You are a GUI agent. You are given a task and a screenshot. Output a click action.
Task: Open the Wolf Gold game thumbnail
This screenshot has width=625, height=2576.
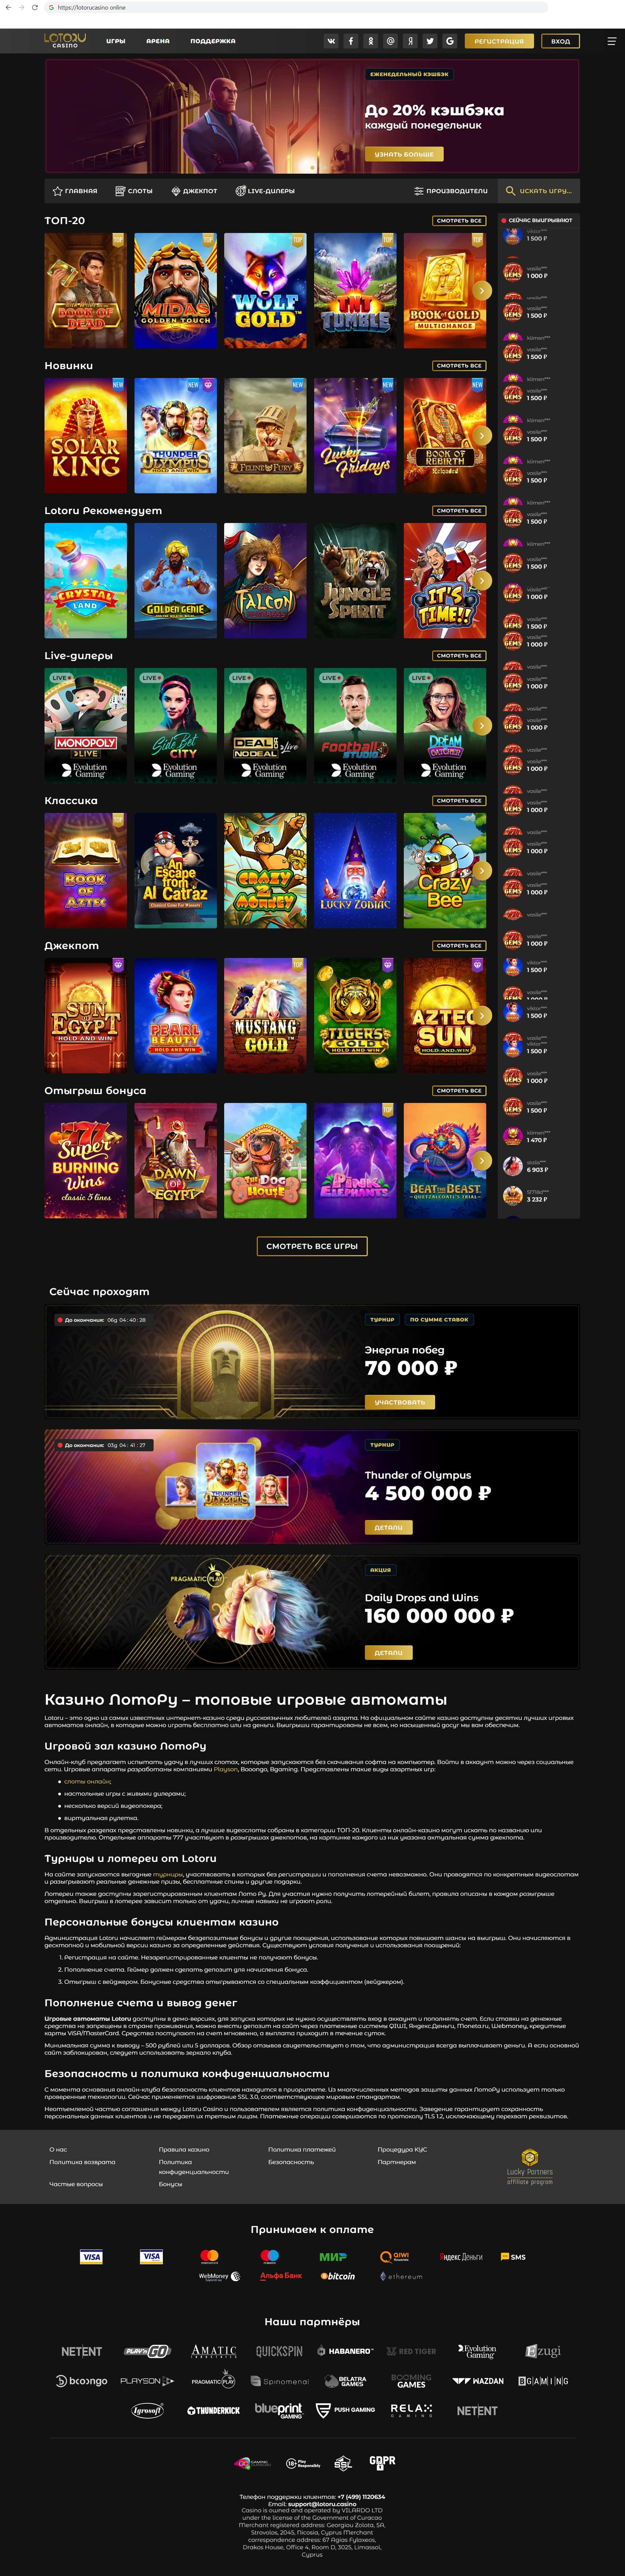click(x=265, y=290)
